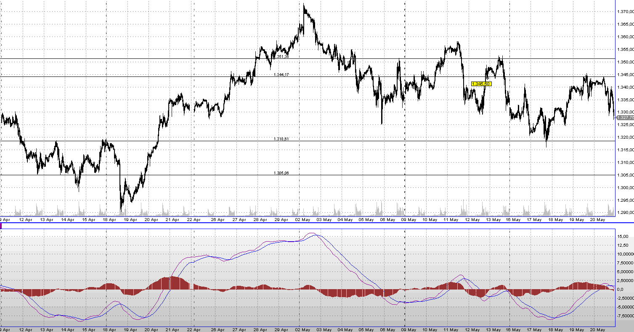
Task: Click "18 Apr" on the bottom indicator date axis
Action: (109, 329)
